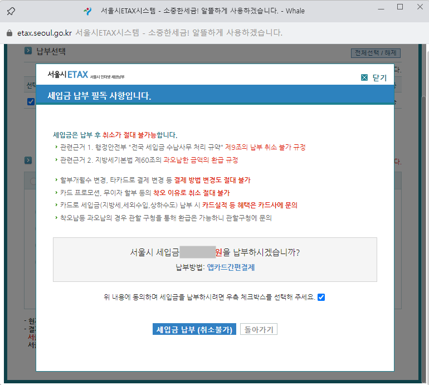Click the red text 제9조의 납부 취소 불가 규정
Image resolution: width=429 pixels, height=385 pixels.
point(265,147)
